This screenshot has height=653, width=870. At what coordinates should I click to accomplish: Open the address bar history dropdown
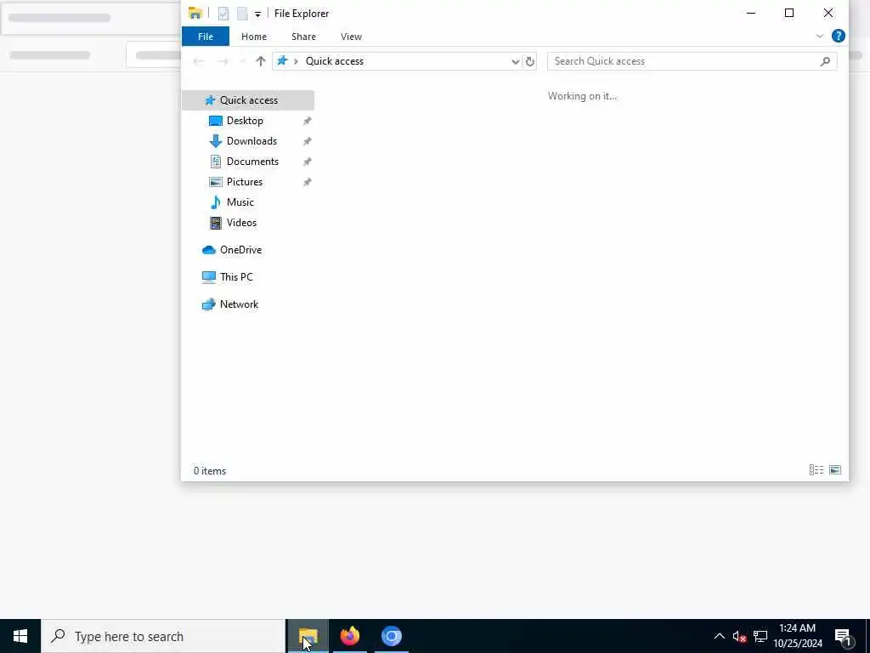tap(515, 61)
